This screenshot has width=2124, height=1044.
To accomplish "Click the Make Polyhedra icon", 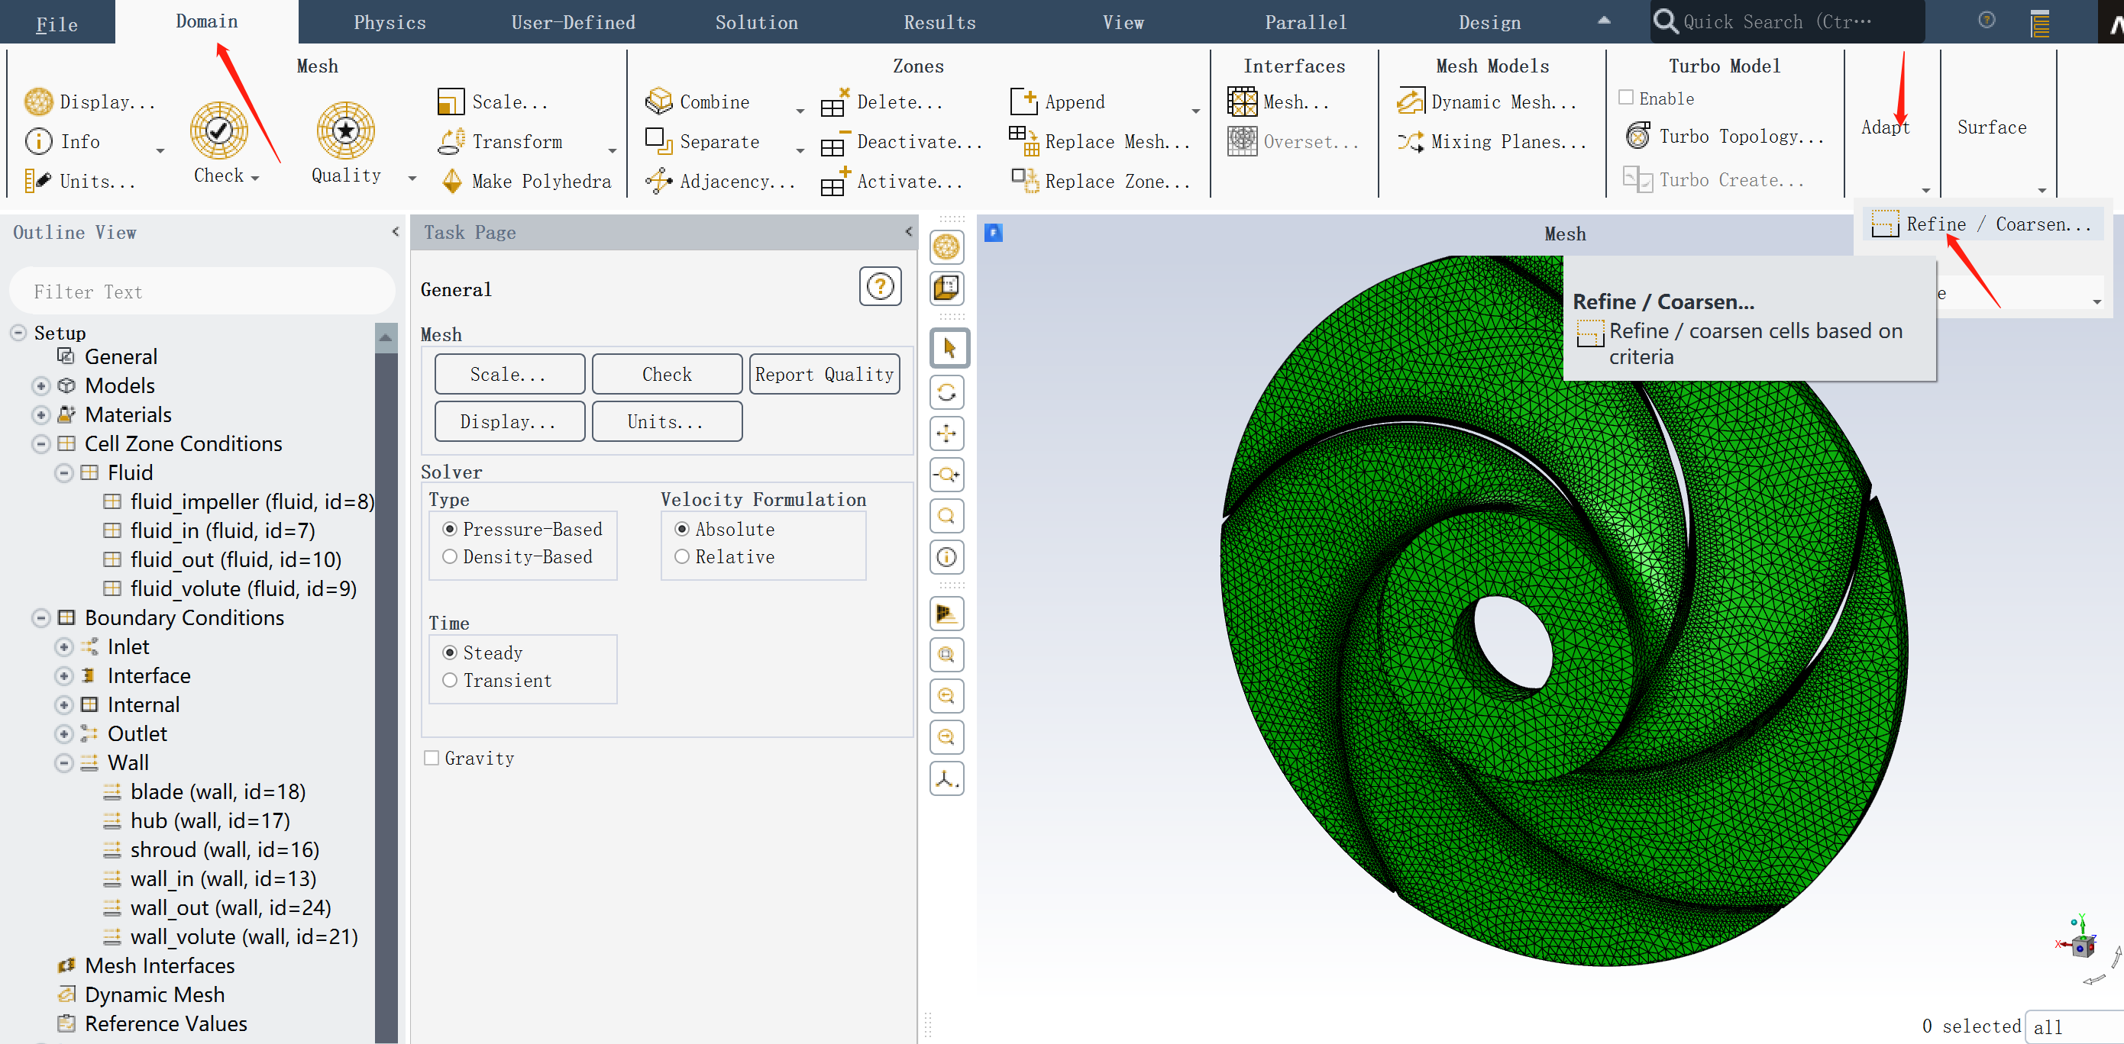I will [x=452, y=182].
